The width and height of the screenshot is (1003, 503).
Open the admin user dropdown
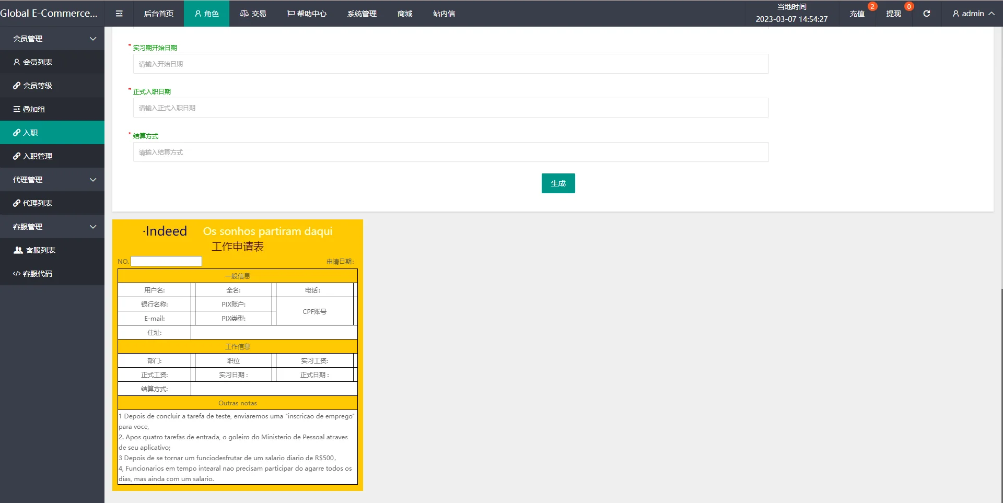pos(973,14)
